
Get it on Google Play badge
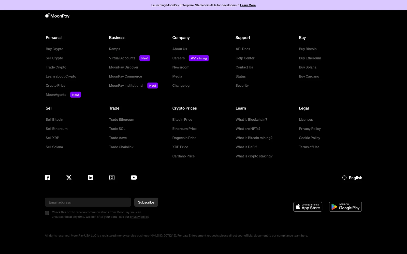[345, 207]
